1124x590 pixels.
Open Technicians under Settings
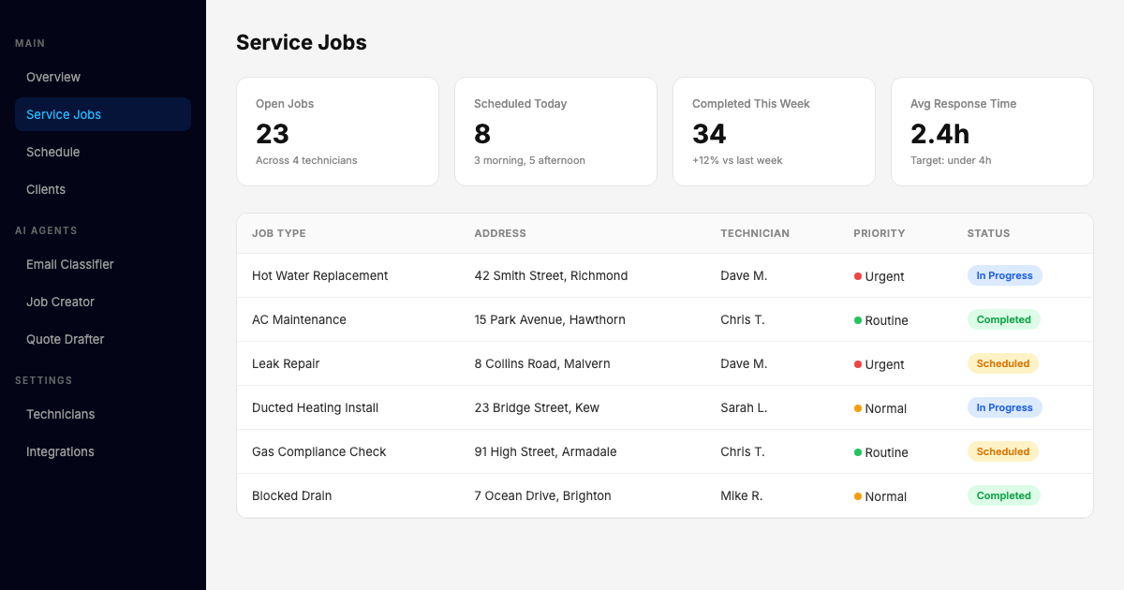61,414
